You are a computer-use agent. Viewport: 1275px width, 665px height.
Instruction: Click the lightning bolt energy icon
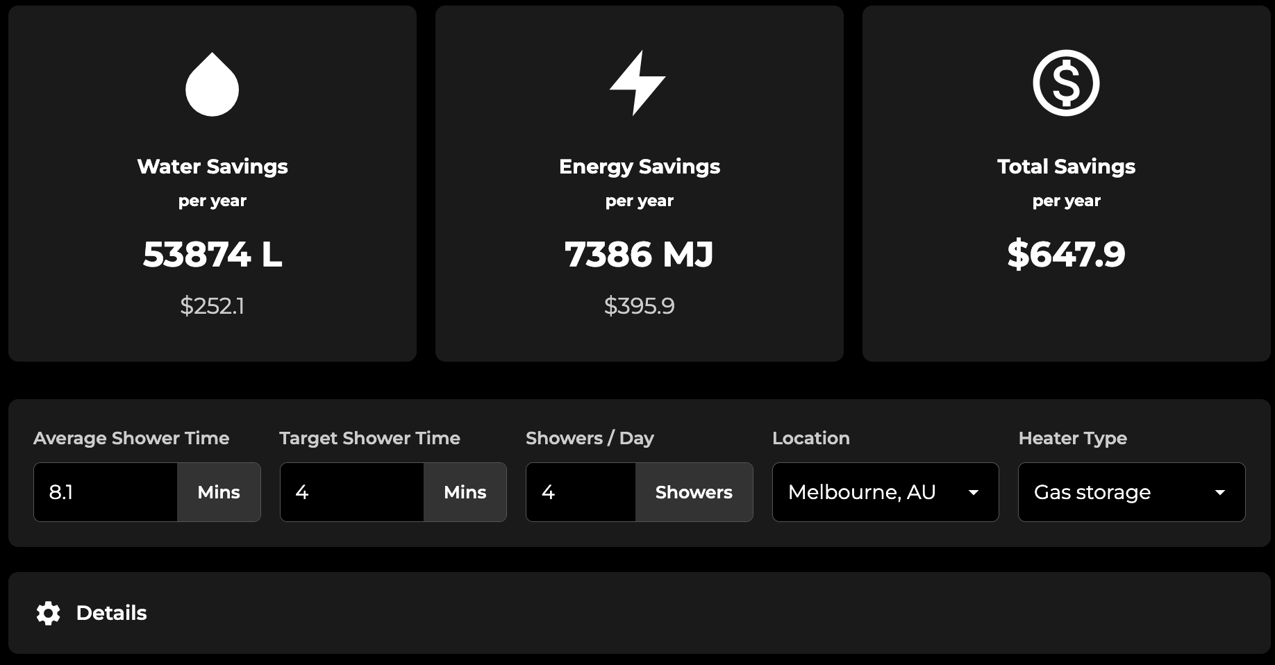point(639,83)
